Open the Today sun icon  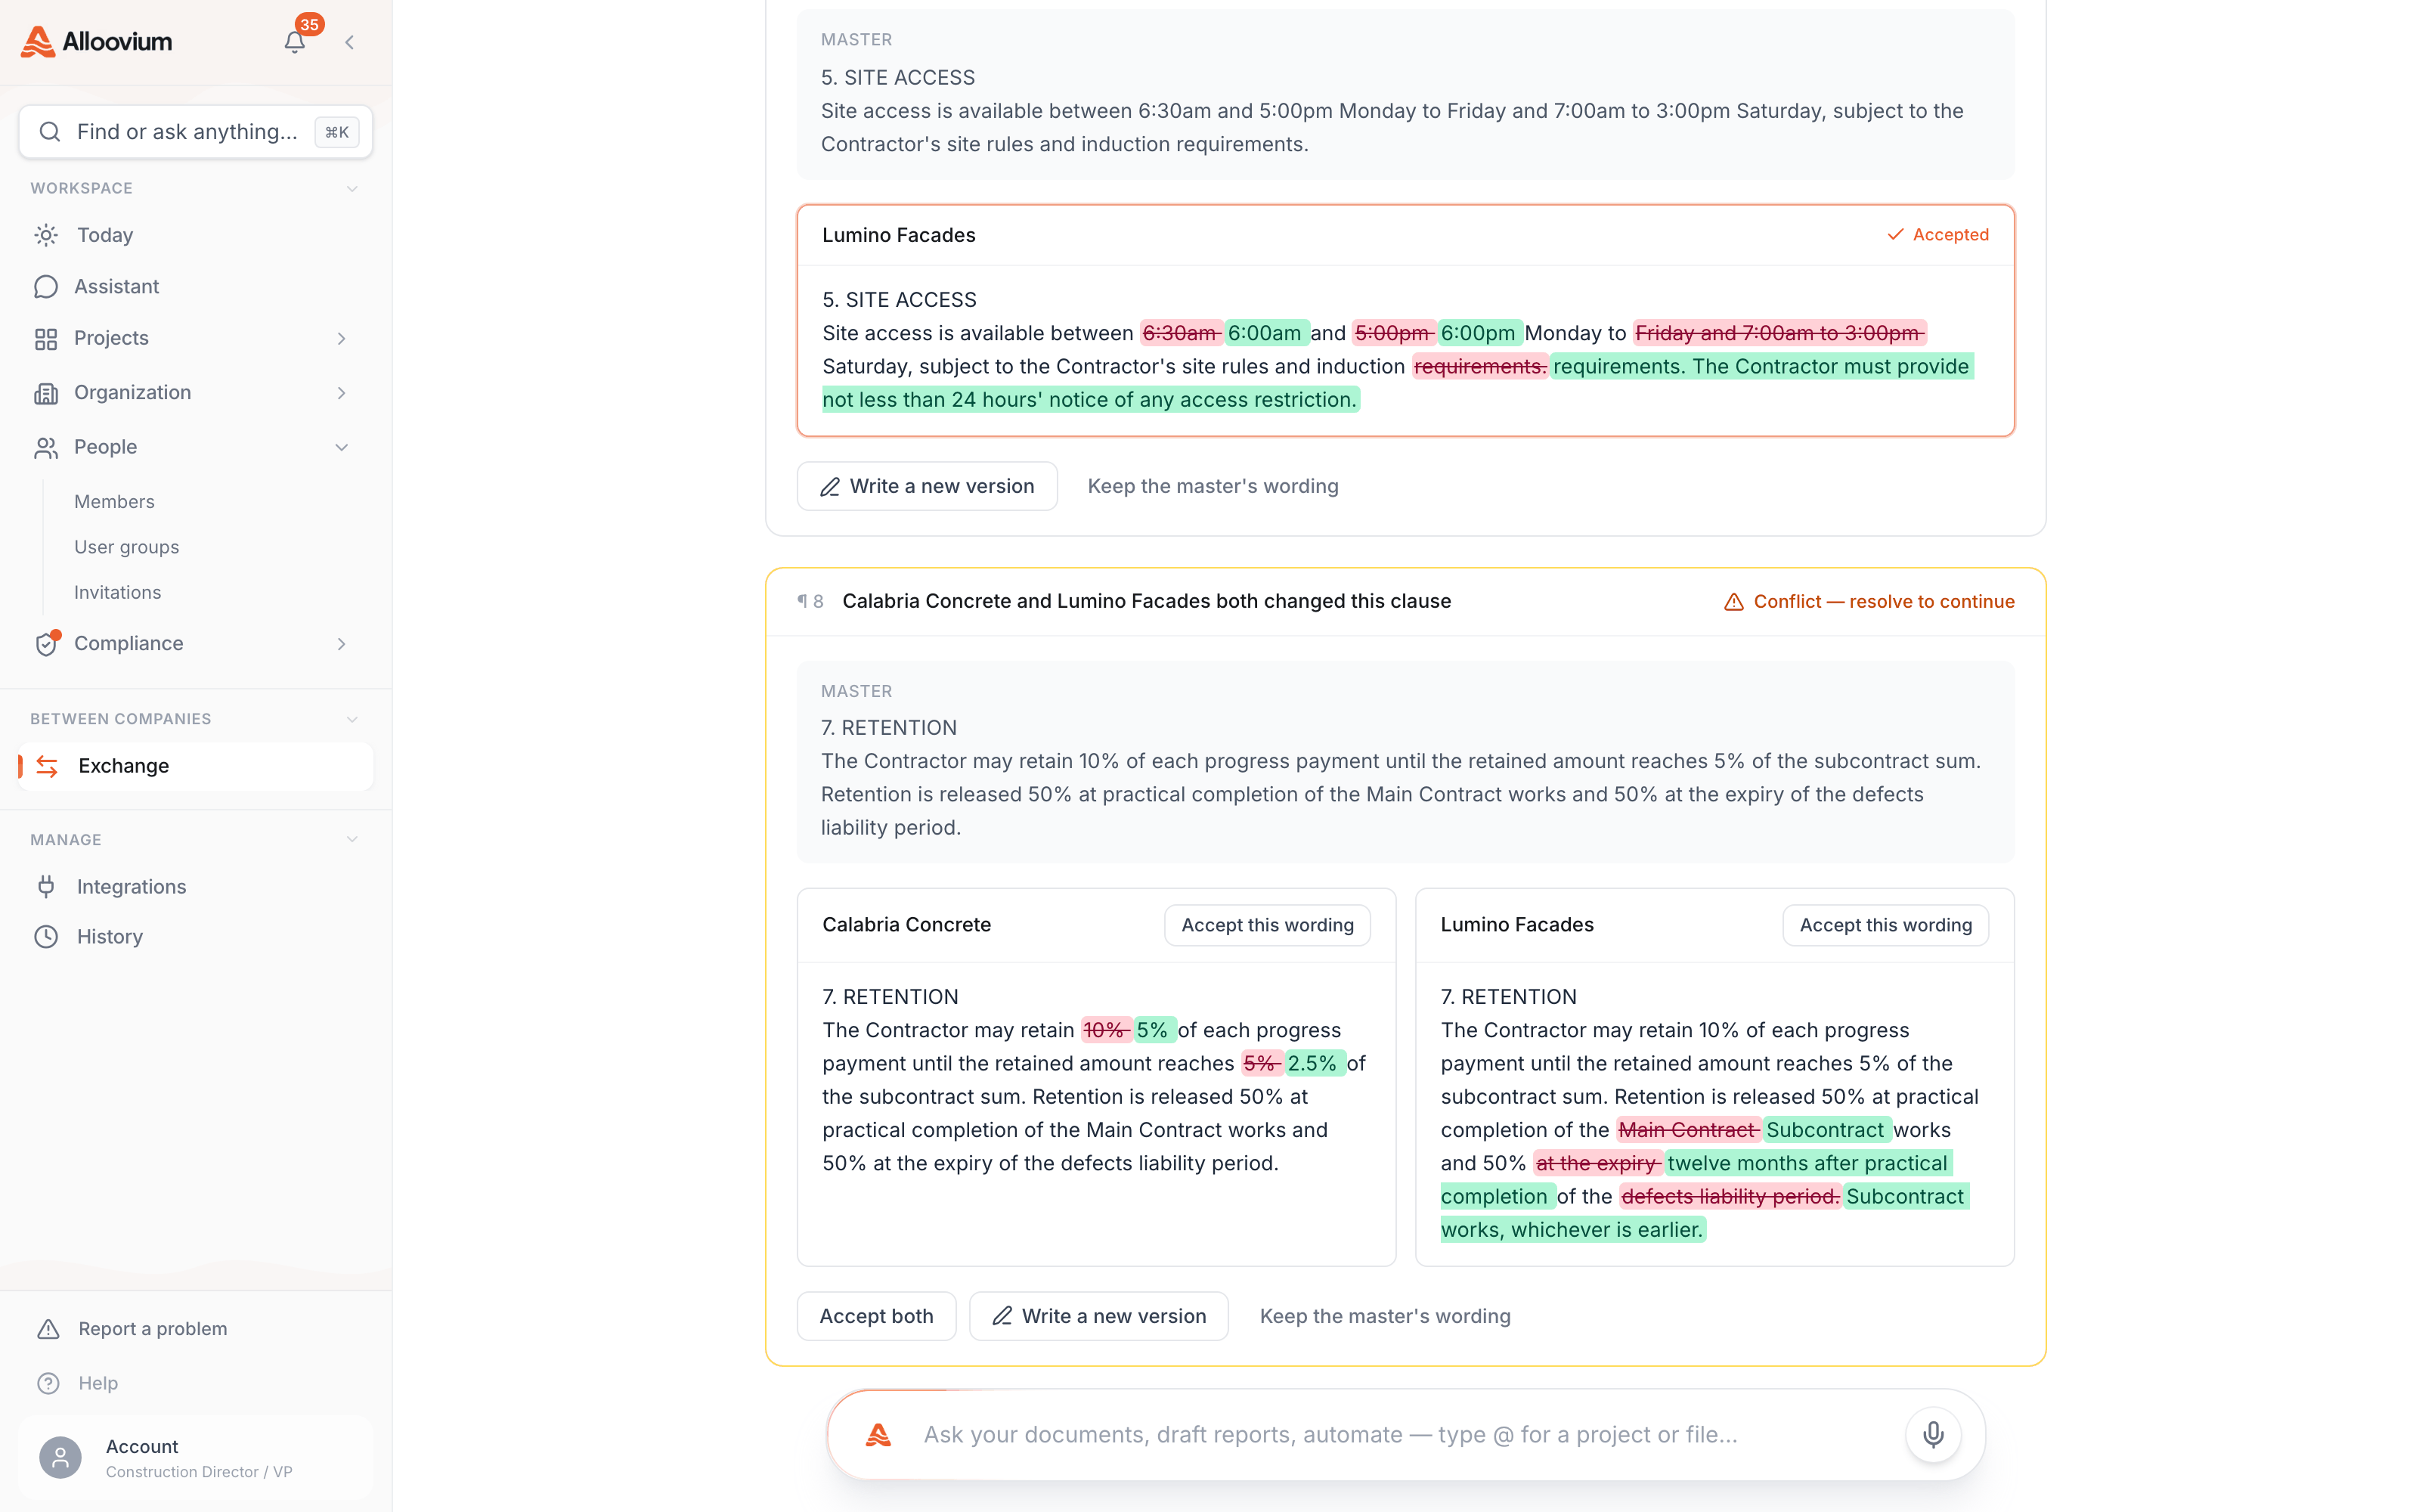tap(46, 235)
